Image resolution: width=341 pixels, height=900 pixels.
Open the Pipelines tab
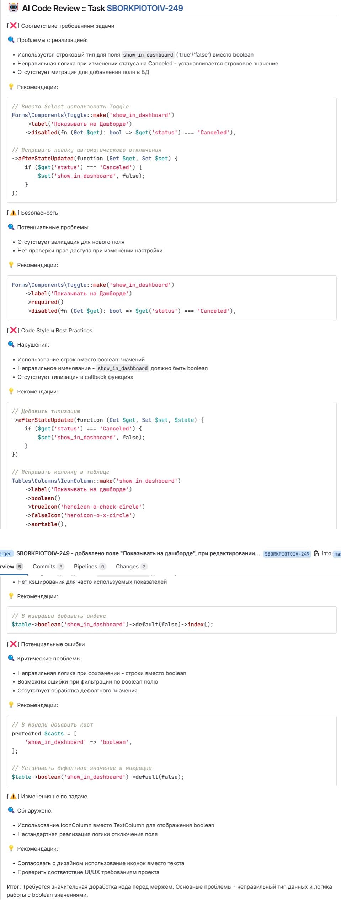tap(90, 567)
